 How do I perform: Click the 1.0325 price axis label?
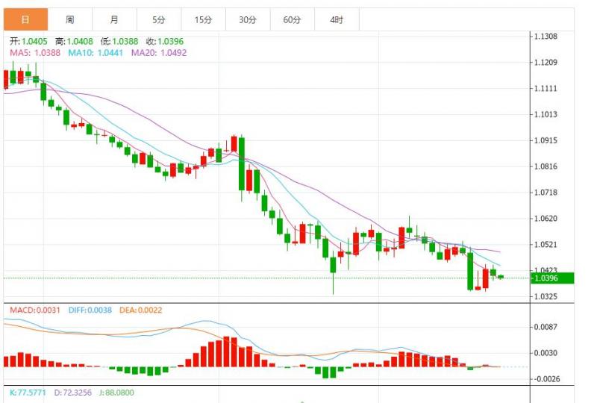coord(546,296)
